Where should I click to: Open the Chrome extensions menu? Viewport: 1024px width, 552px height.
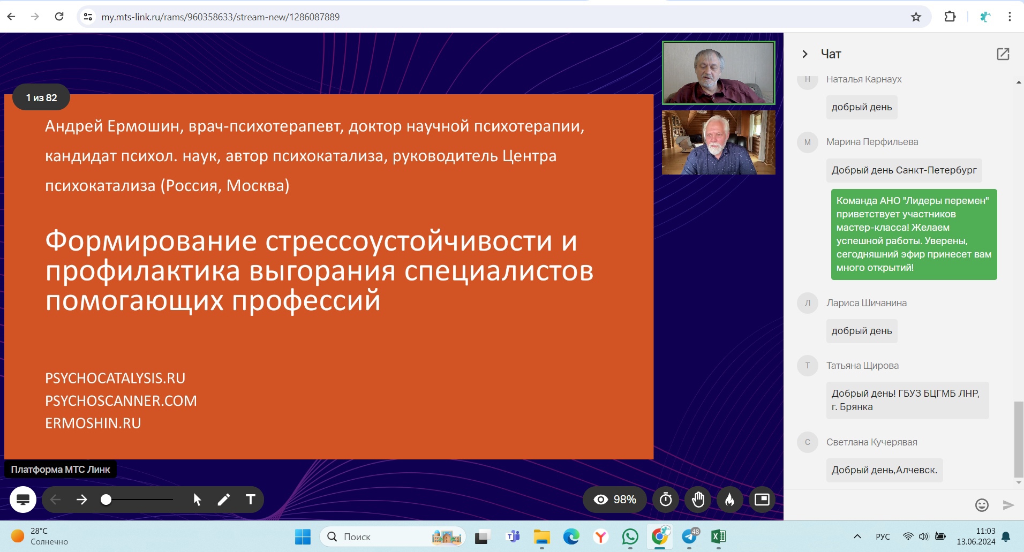click(x=950, y=17)
